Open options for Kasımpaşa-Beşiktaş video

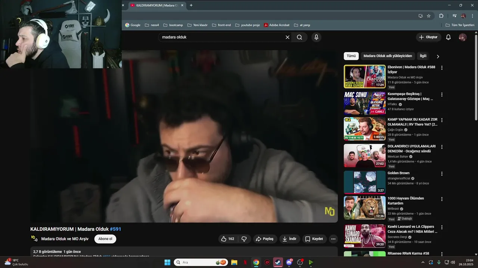[x=442, y=95]
